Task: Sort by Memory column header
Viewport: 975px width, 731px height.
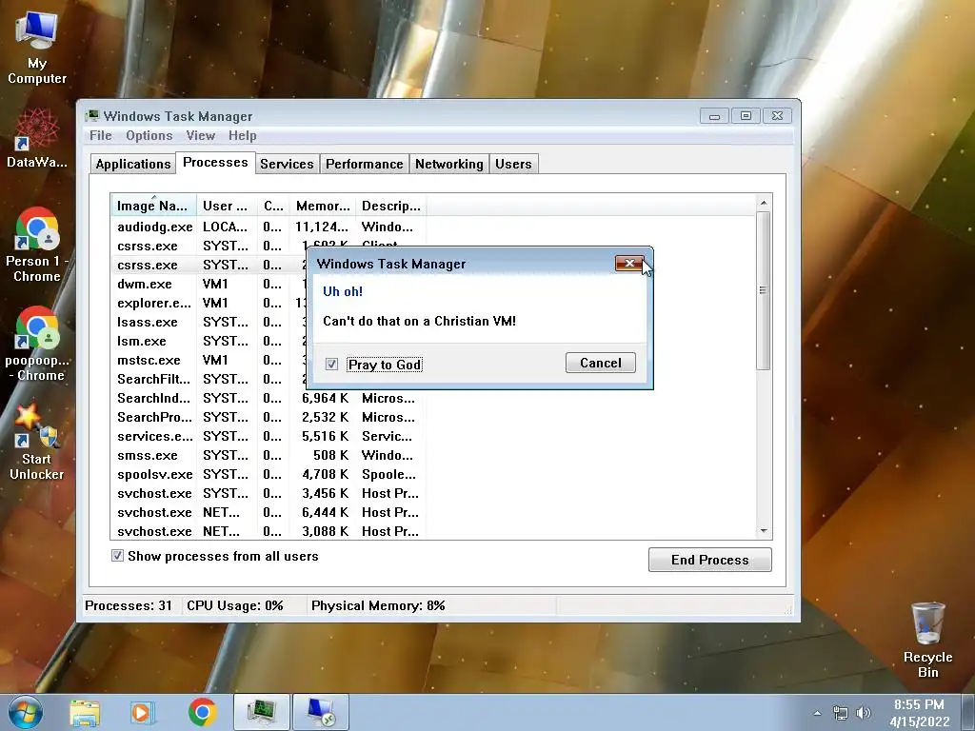Action: point(322,206)
